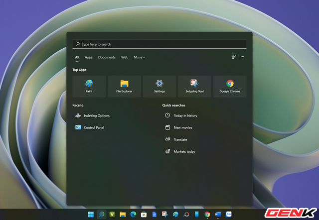Click the Top apps heading
This screenshot has height=220, width=319.
pos(79,70)
